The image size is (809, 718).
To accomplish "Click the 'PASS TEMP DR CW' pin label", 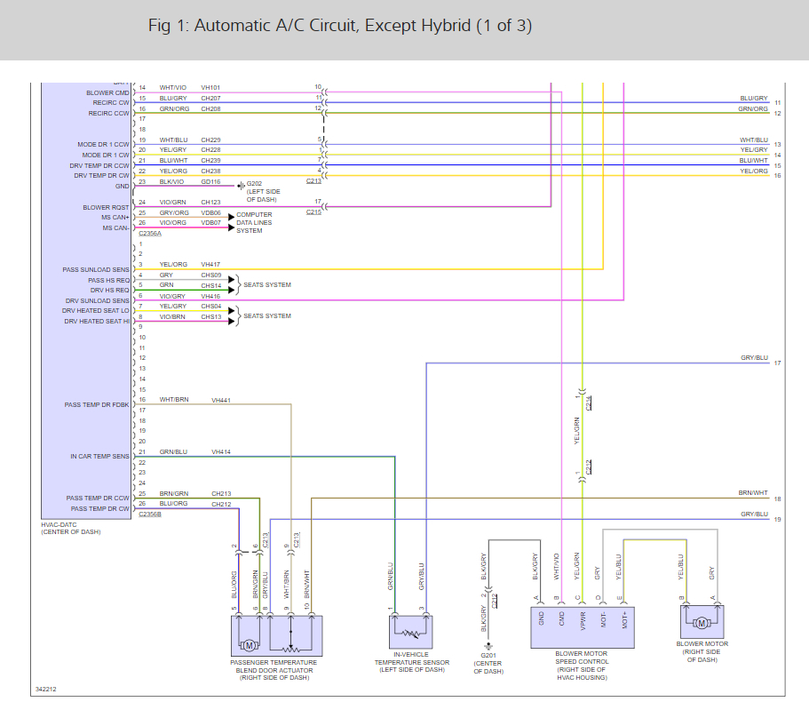I will (99, 508).
